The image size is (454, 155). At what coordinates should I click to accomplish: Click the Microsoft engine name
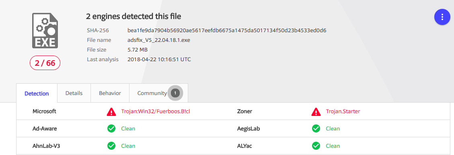click(44, 111)
